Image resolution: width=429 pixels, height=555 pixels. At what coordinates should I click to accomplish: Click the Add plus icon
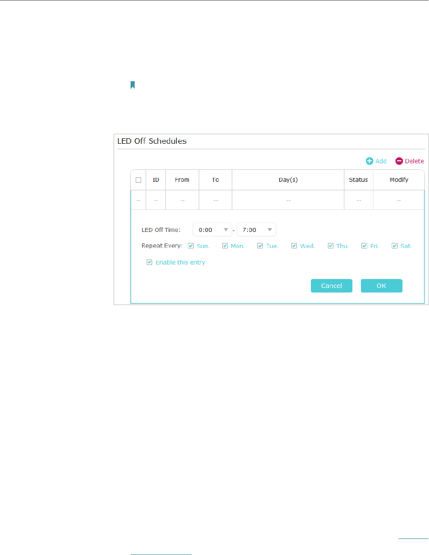[369, 161]
